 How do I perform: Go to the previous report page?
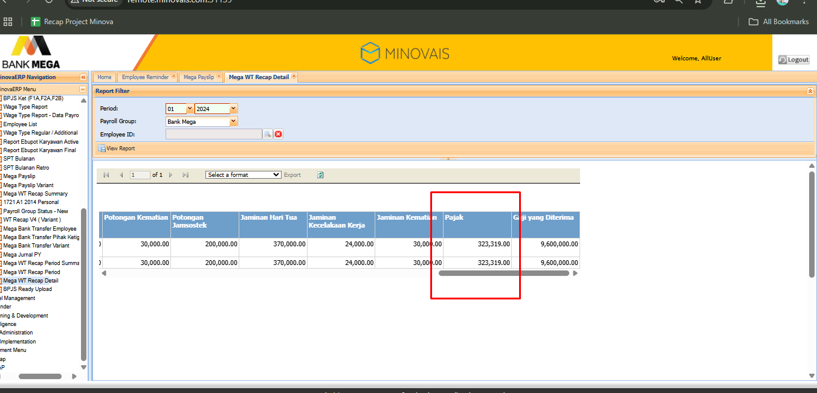coord(121,175)
